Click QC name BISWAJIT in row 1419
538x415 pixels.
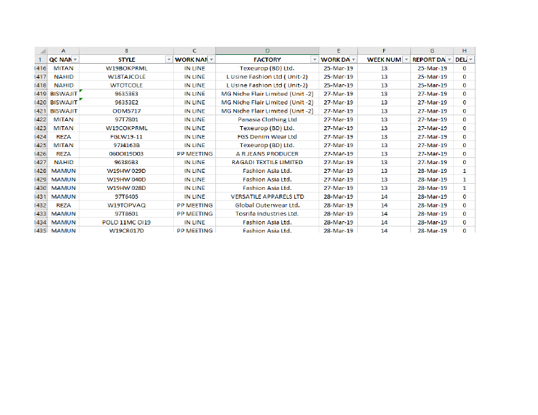pos(63,94)
